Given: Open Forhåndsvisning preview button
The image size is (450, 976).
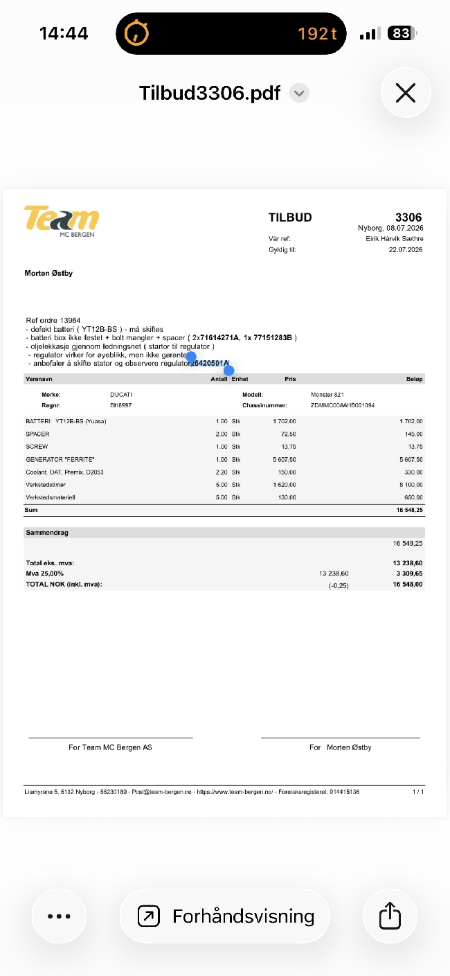Looking at the screenshot, I should pos(225,916).
